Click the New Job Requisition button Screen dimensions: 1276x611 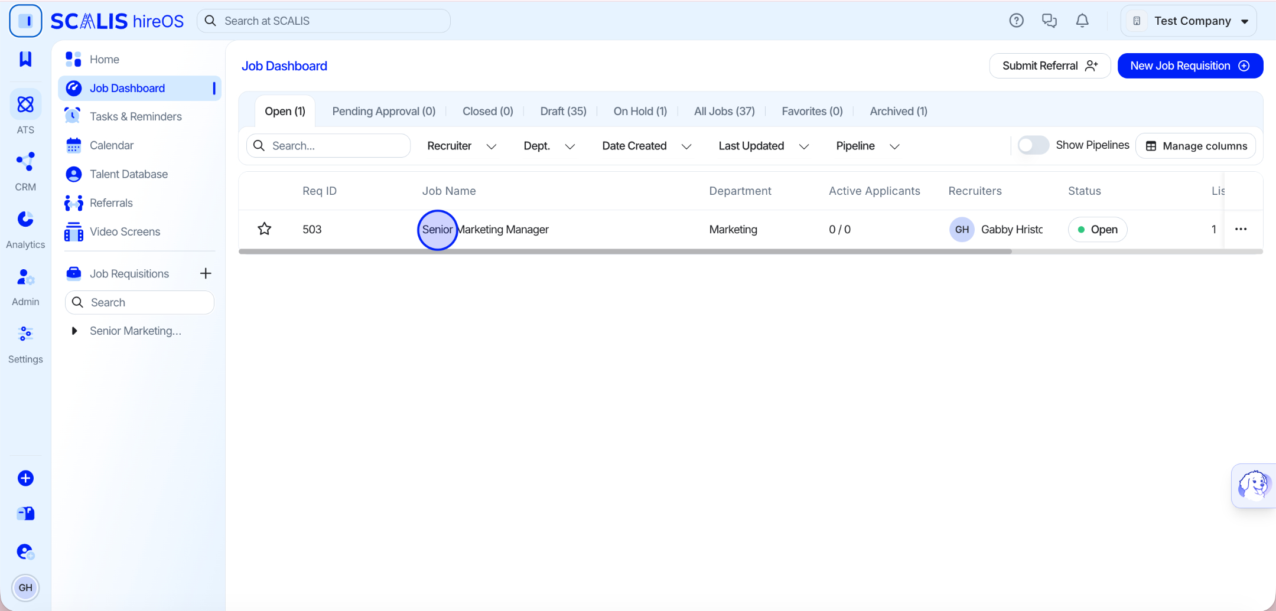(x=1190, y=66)
